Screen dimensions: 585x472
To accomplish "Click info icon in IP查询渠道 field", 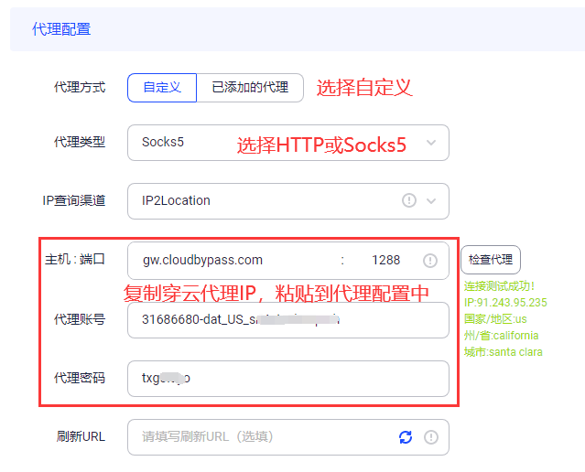I will (x=409, y=200).
